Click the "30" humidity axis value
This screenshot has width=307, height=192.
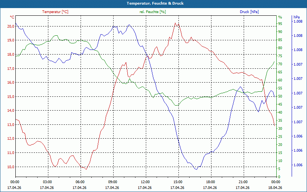point(280,129)
